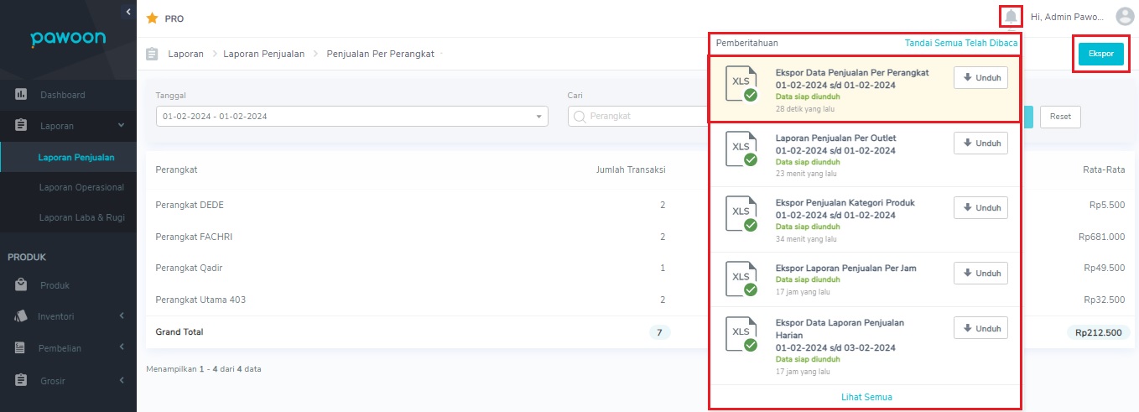Click XLS icon for Penjualan Kategori Produk
Image resolution: width=1139 pixels, height=412 pixels.
click(741, 213)
